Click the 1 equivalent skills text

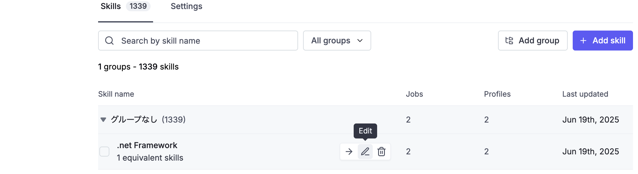(150, 158)
